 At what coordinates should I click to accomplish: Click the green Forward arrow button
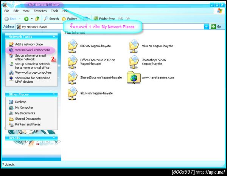[26, 19]
